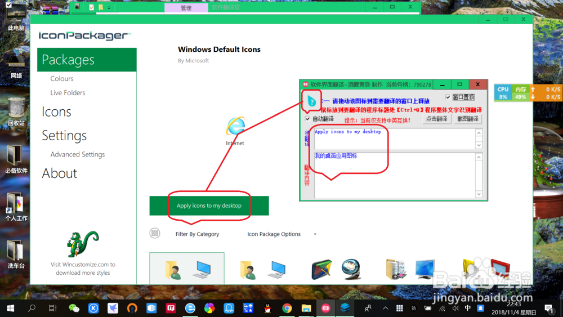This screenshot has width=563, height=317.
Task: Show hidden tray icons chevron
Action: [x=385, y=308]
